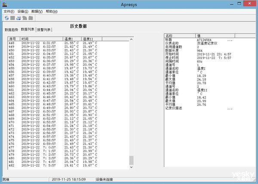Click the 温度I column header

click(x=72, y=39)
